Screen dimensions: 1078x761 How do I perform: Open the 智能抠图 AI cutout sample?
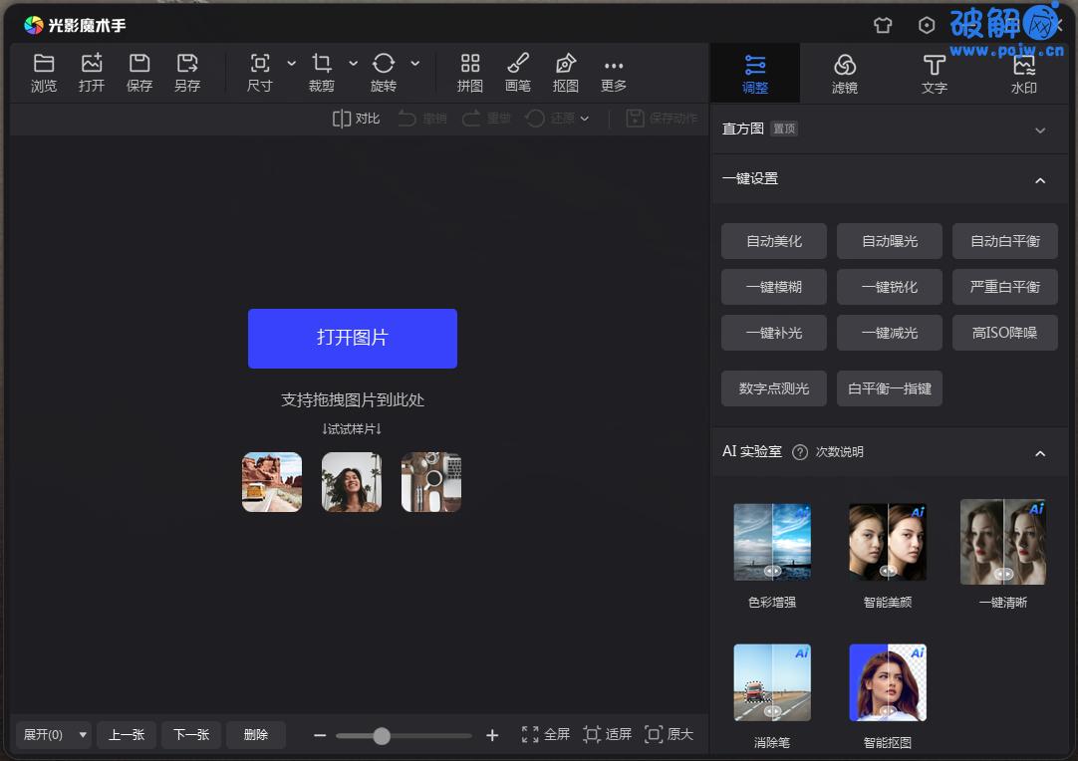(887, 681)
